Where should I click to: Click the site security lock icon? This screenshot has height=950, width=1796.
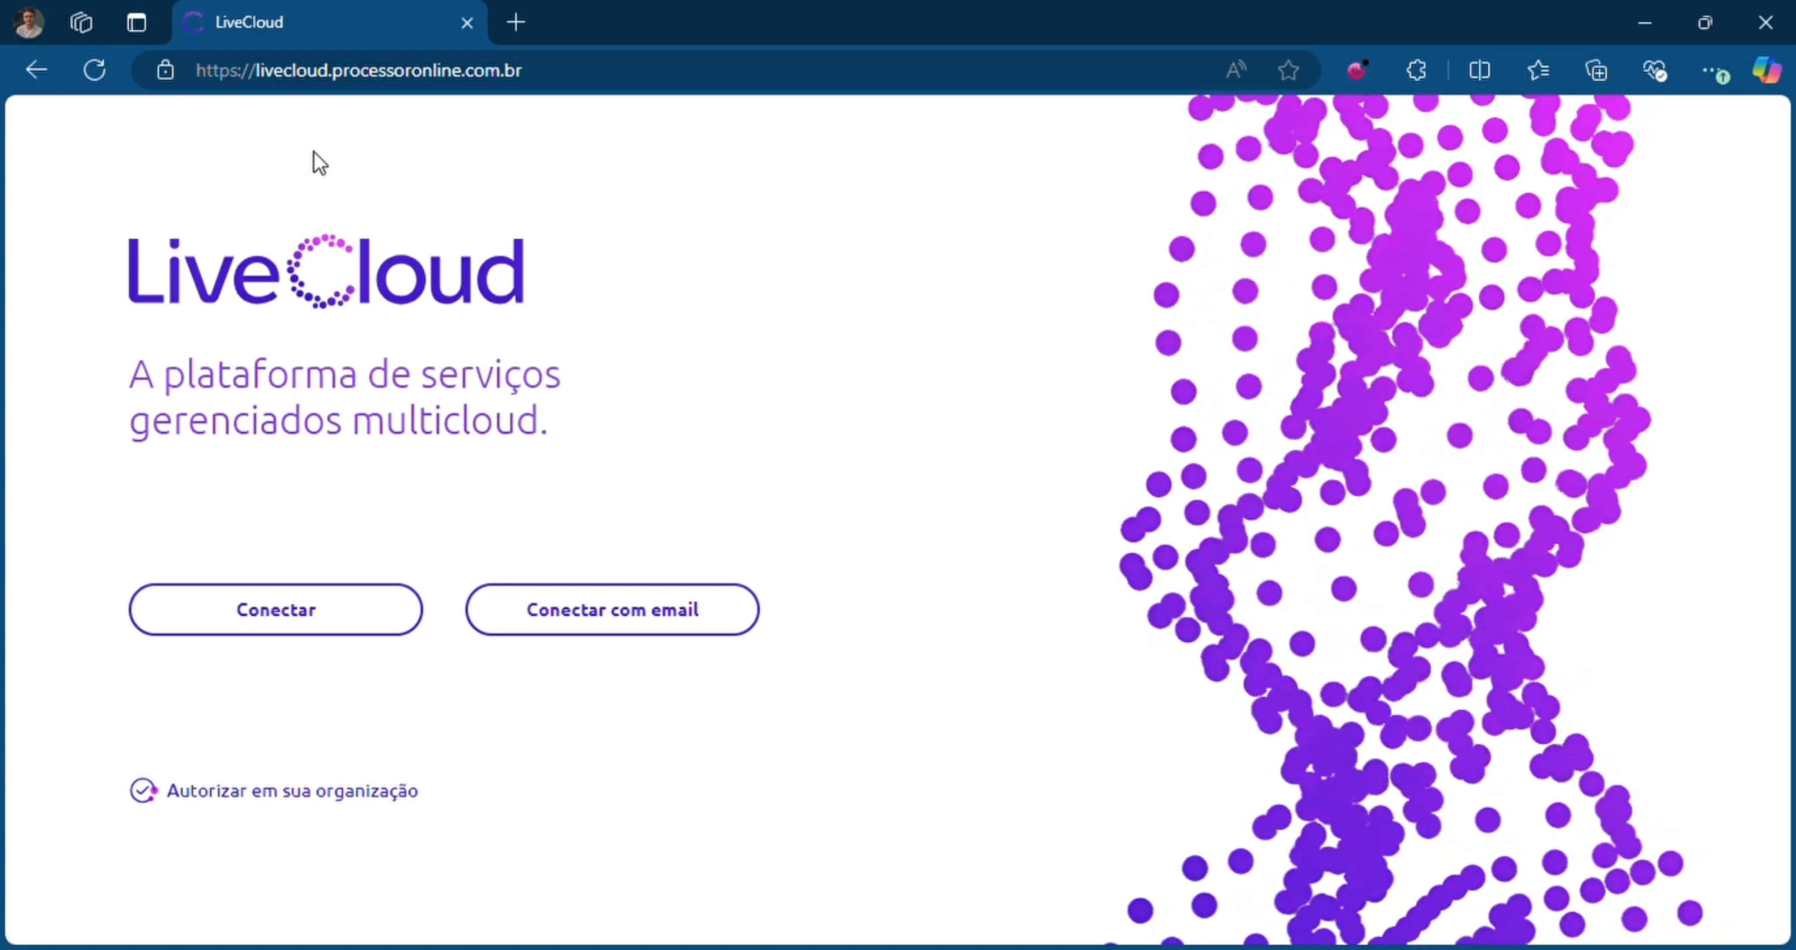(x=165, y=69)
